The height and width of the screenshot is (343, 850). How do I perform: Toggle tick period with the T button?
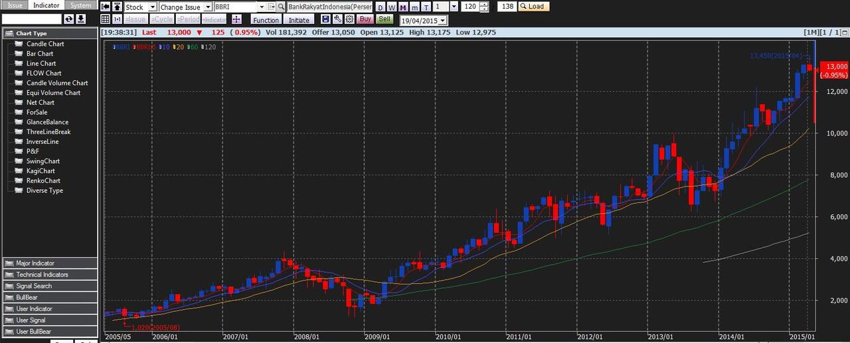[426, 7]
